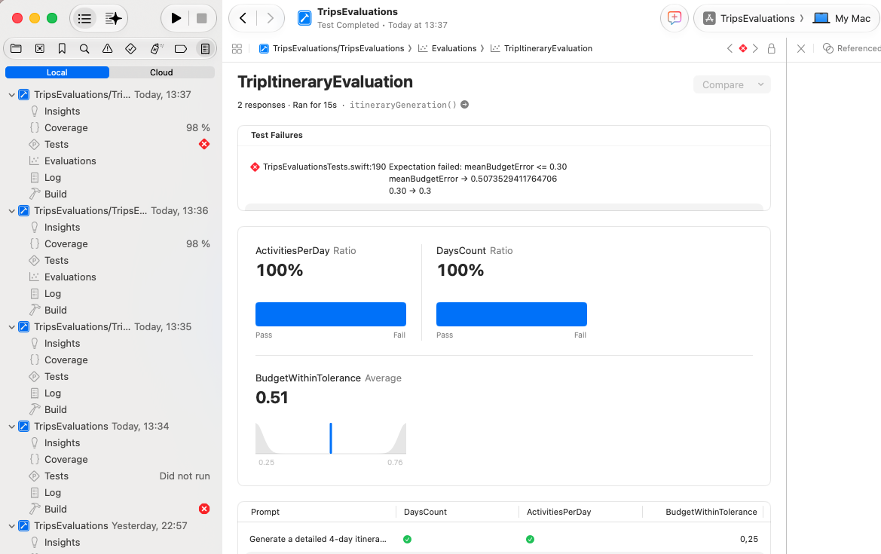This screenshot has width=881, height=554.
Task: Click the stop button in the toolbar
Action: click(x=202, y=19)
